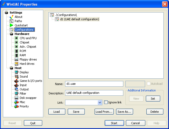This screenshot has height=129, width=169.
Task: Click the d1 configuration file icon
Action: [57, 19]
